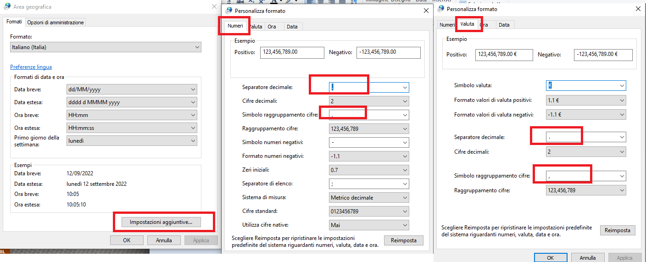Open the Cifre standard 0123456789 dropdown
The height and width of the screenshot is (262, 646).
(x=369, y=211)
